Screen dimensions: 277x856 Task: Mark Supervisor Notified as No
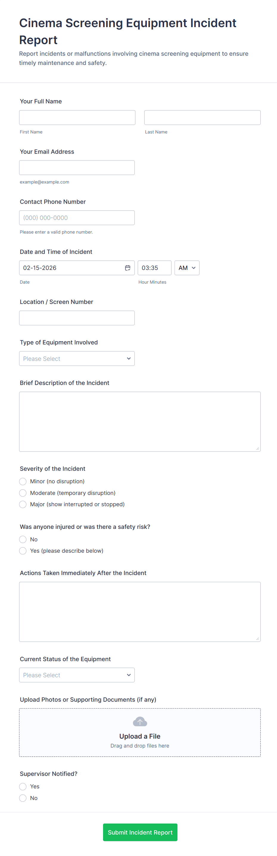23,798
